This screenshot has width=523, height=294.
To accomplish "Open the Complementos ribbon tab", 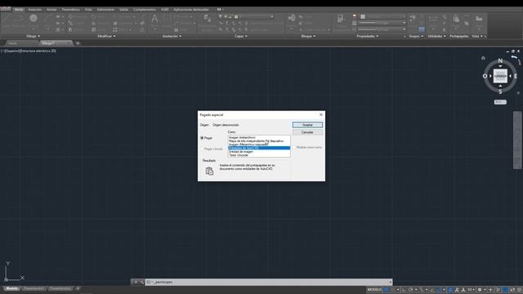I will point(145,10).
